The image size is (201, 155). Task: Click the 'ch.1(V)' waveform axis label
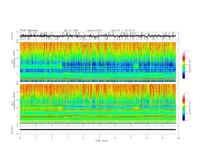[12, 36]
